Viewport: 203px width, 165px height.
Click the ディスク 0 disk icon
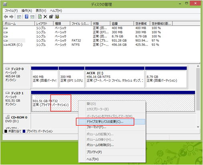[x=8, y=69]
